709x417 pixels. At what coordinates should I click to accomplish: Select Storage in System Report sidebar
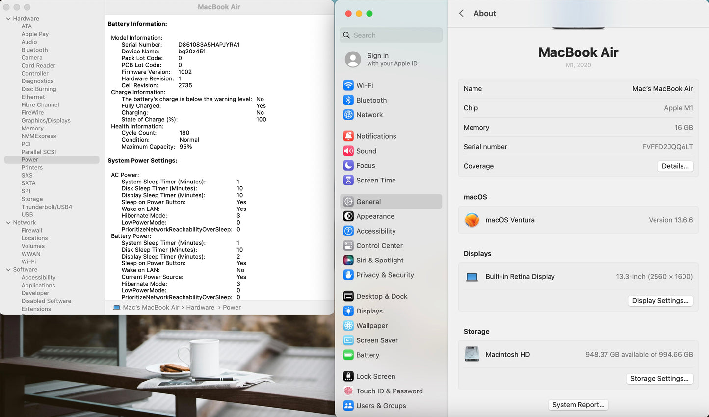coord(32,199)
